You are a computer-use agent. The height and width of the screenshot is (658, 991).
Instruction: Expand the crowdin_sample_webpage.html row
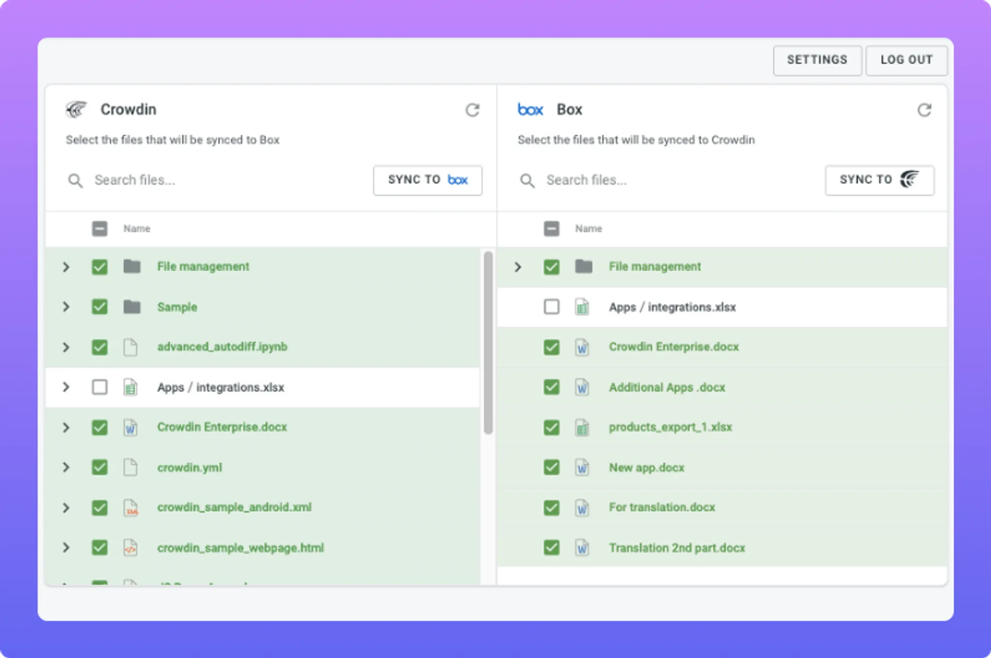pyautogui.click(x=66, y=548)
